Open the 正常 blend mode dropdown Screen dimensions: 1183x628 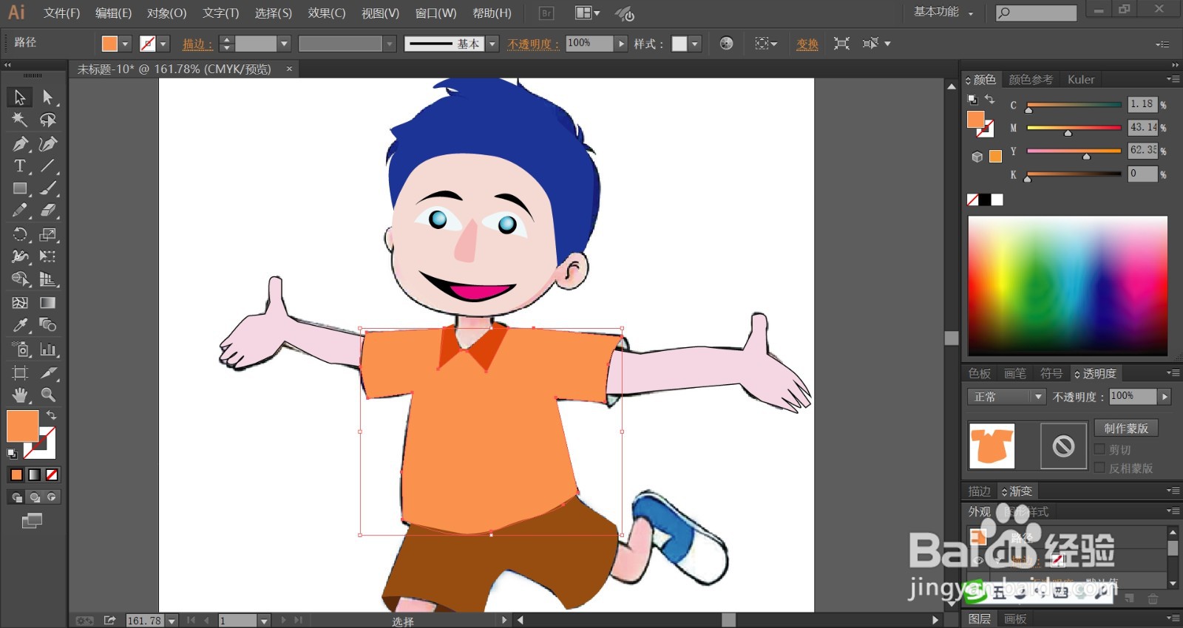(x=1006, y=397)
